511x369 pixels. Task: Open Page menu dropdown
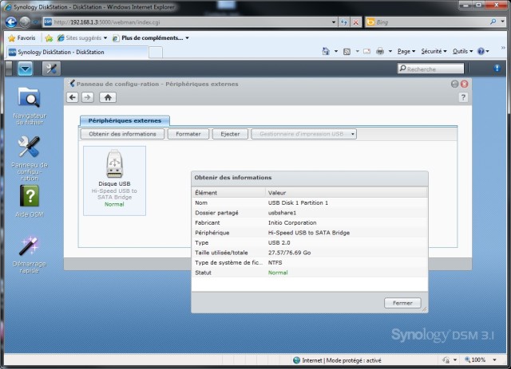click(406, 52)
